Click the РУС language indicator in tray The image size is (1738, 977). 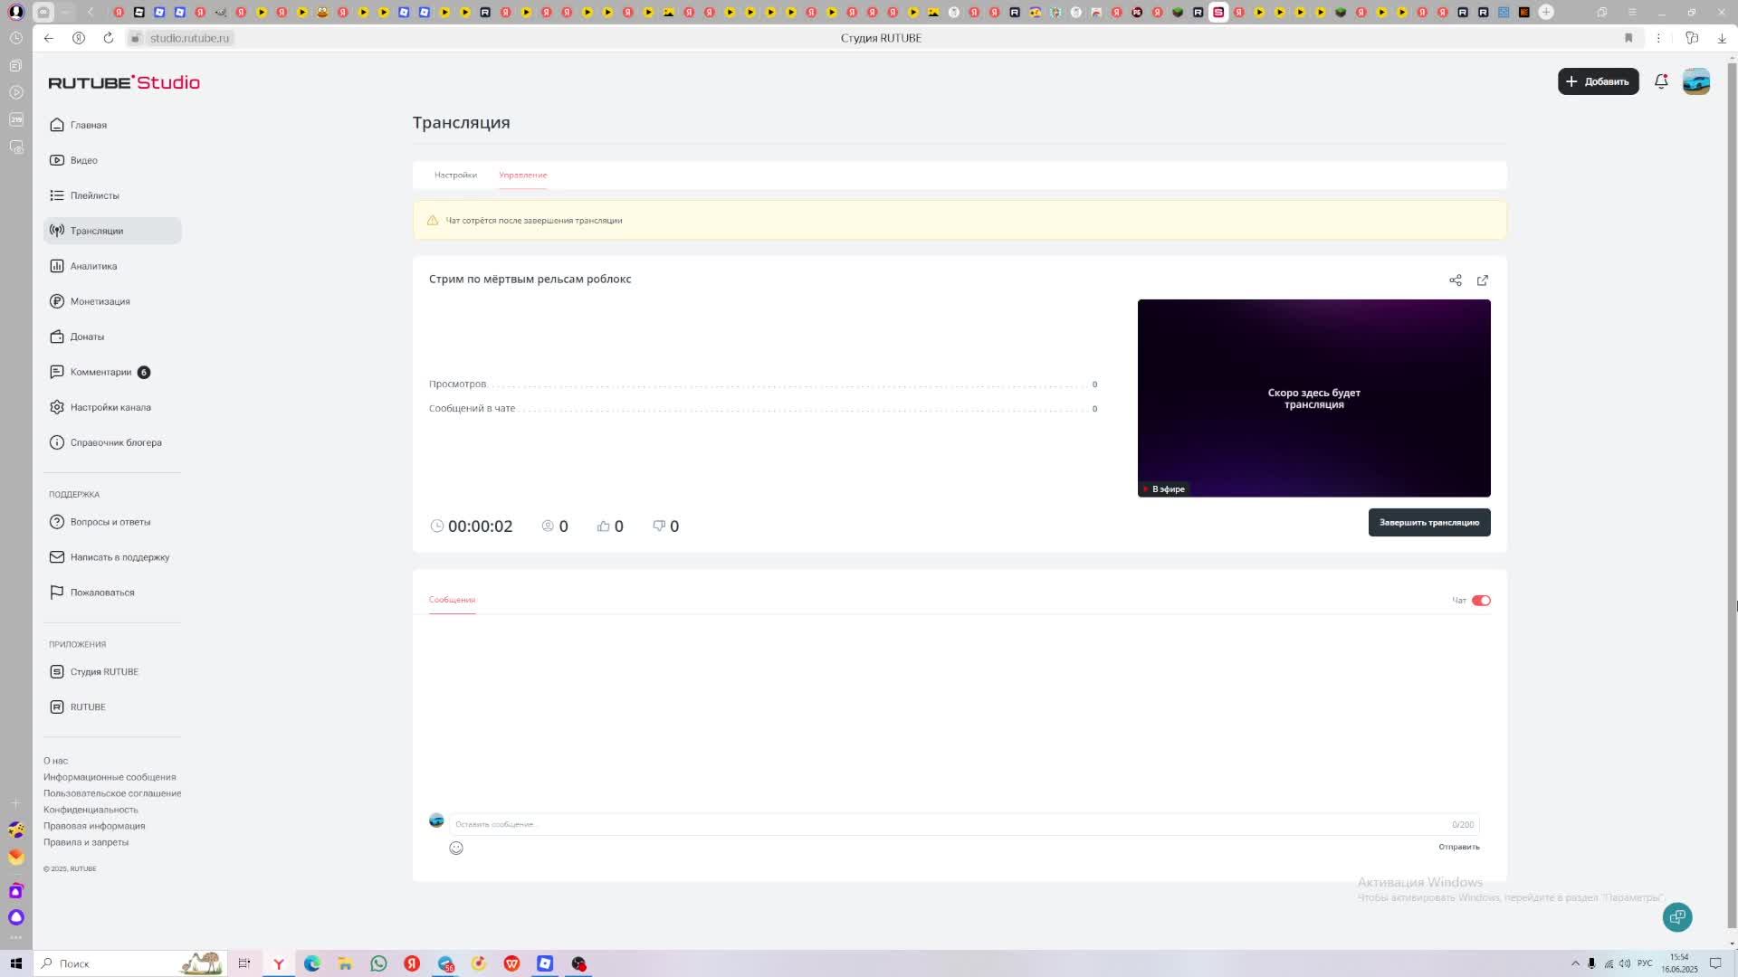click(x=1645, y=963)
